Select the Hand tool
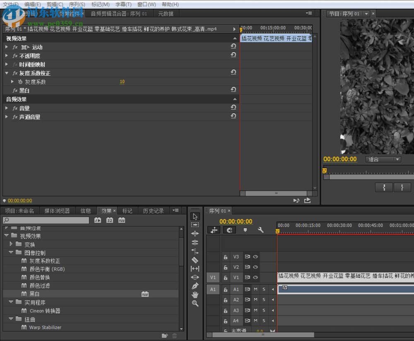The image size is (414, 341). pos(195,294)
